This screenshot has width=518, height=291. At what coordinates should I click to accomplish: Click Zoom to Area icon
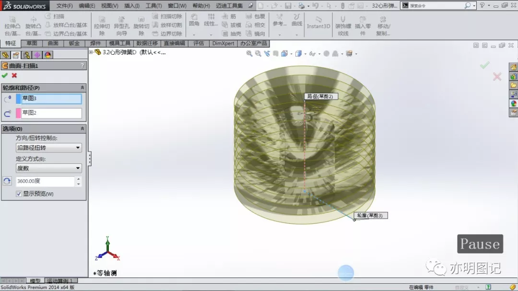point(258,54)
